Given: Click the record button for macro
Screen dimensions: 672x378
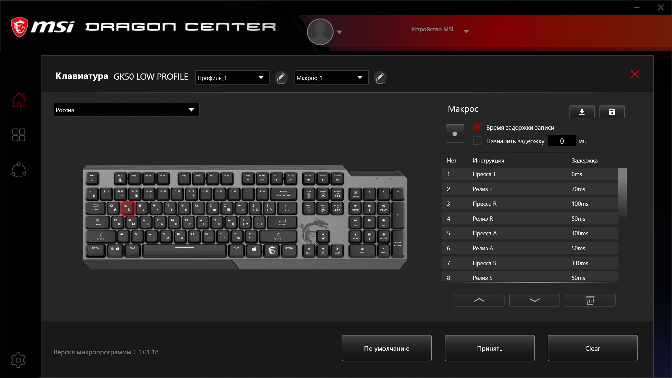Looking at the screenshot, I should point(455,134).
